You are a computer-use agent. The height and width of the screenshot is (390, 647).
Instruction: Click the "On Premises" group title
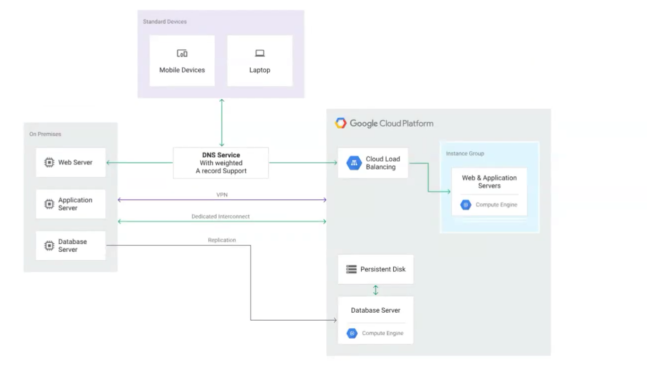coord(45,134)
